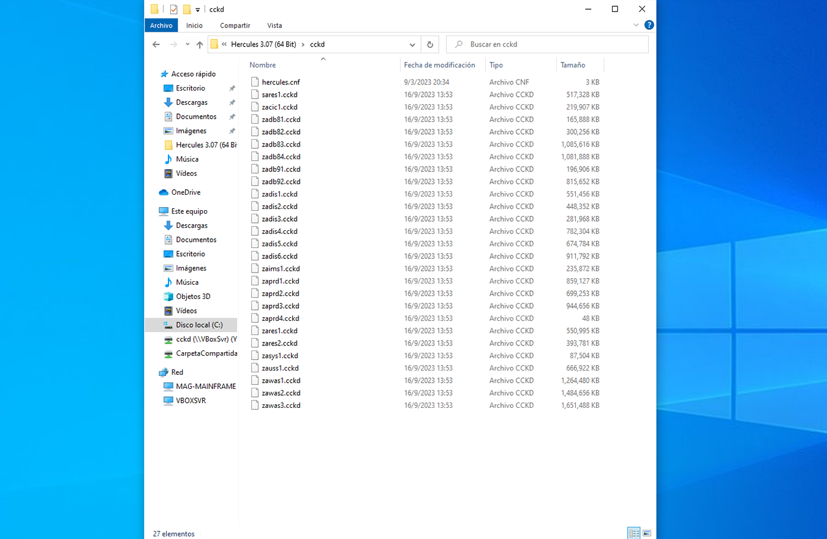The image size is (827, 539).
Task: Open the Help question mark icon
Action: click(x=649, y=25)
